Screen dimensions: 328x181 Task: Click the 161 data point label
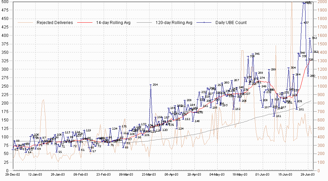coord(278,116)
